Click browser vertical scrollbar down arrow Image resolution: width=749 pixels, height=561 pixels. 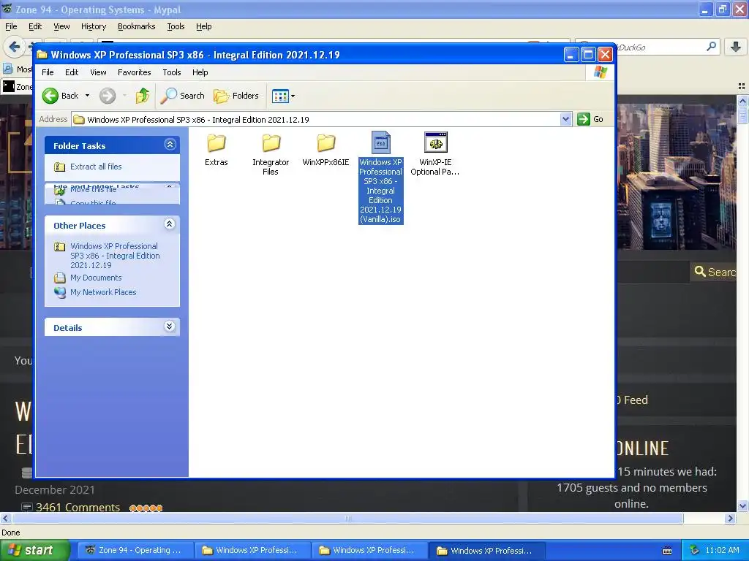(x=743, y=505)
